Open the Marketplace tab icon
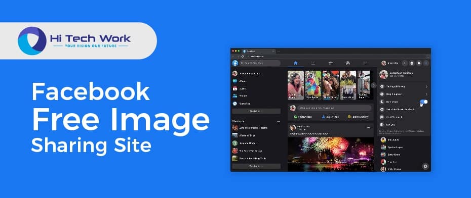Image resolution: width=471 pixels, height=198 pixels. point(330,63)
